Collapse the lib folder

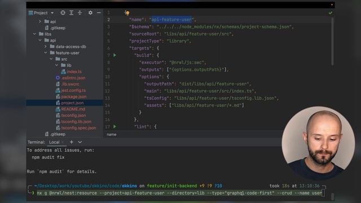56,65
